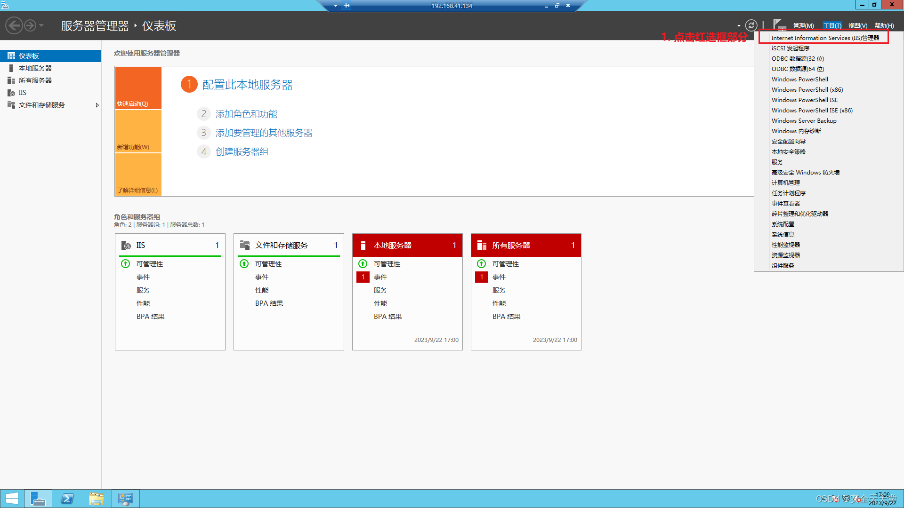Viewport: 904px width, 508px height.
Task: Click the refresh dashboard icon
Action: tap(751, 25)
